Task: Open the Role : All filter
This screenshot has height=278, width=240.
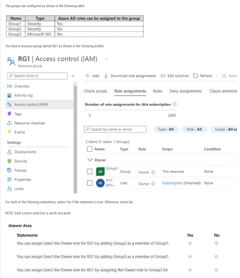Action: pyautogui.click(x=194, y=129)
